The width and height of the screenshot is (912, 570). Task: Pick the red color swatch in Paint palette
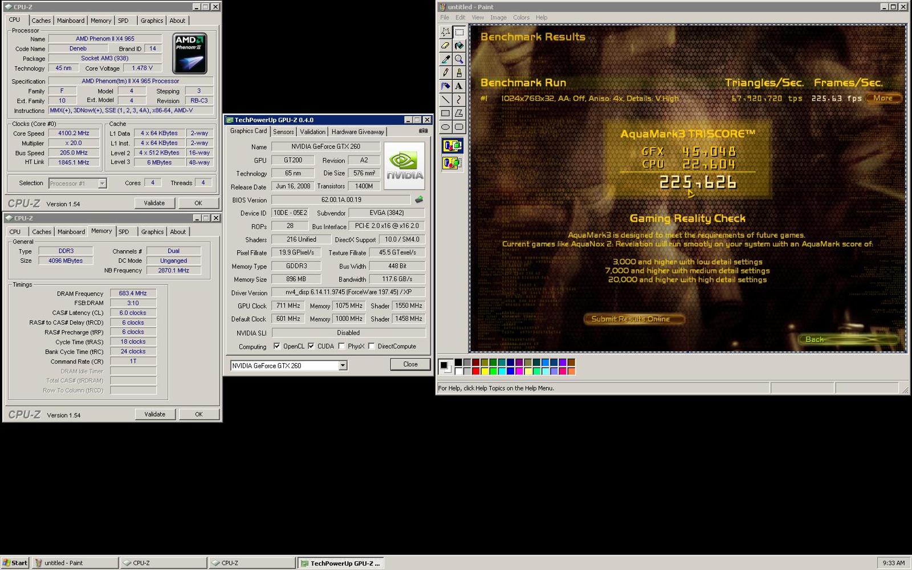pyautogui.click(x=475, y=371)
